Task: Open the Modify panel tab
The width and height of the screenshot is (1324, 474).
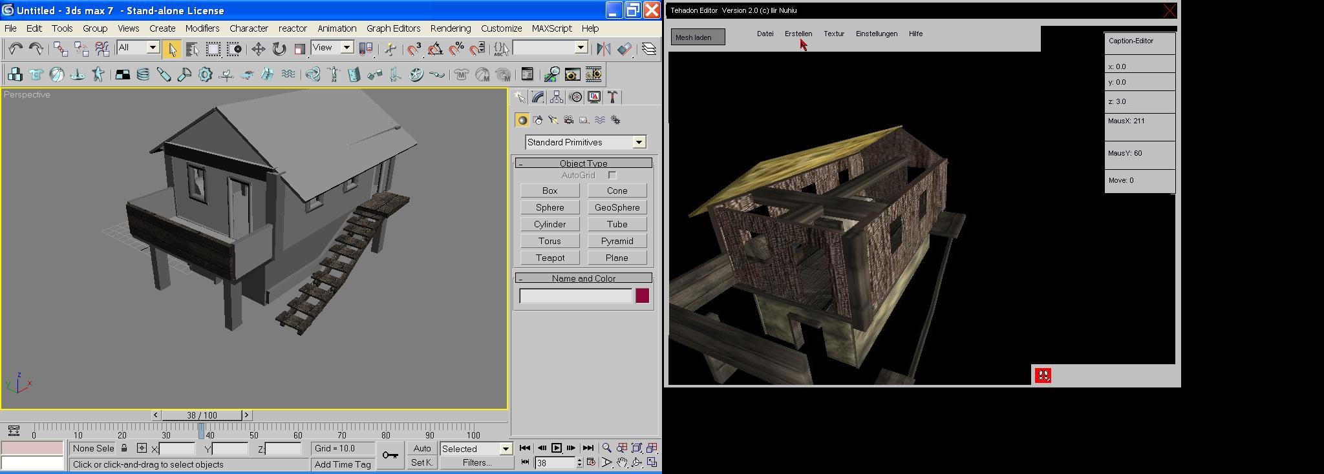Action: 538,97
